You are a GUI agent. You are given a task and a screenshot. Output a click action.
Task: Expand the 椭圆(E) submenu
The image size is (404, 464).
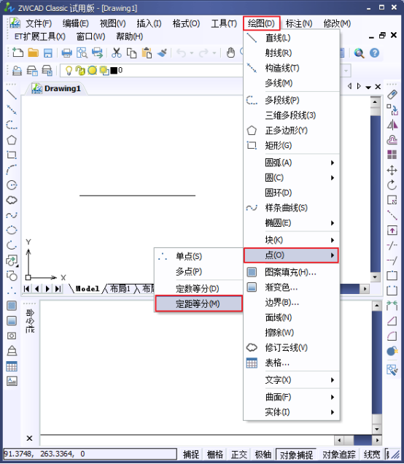point(291,223)
